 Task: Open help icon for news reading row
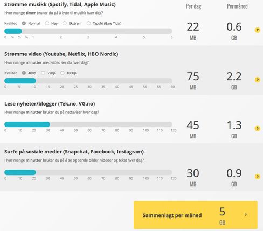point(258,128)
